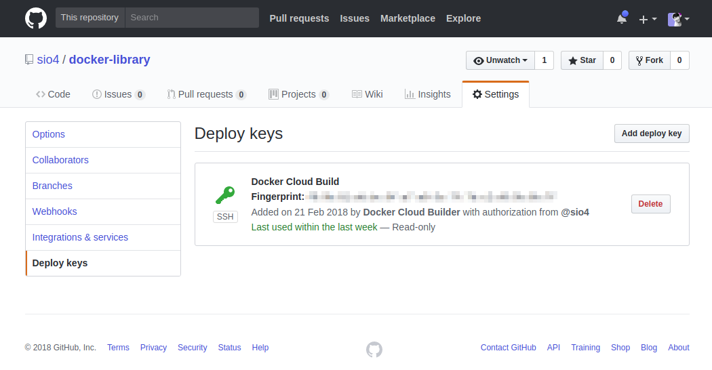Open the notifications bell icon
This screenshot has width=712, height=370.
click(622, 19)
